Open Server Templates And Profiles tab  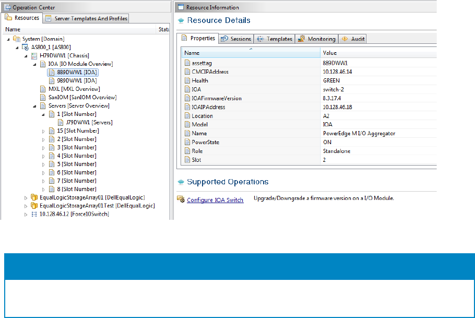[86, 18]
